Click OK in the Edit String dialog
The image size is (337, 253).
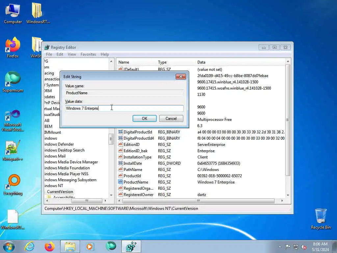coord(144,119)
